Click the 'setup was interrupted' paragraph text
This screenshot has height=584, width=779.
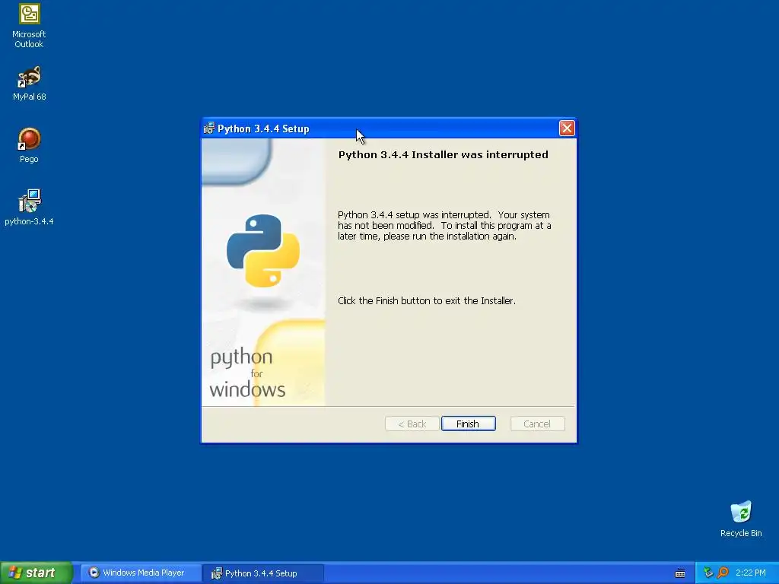(444, 225)
